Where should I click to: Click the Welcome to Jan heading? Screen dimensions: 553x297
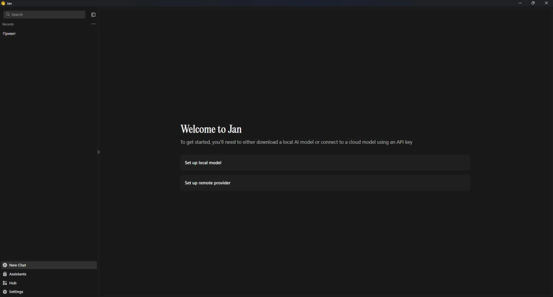[211, 129]
